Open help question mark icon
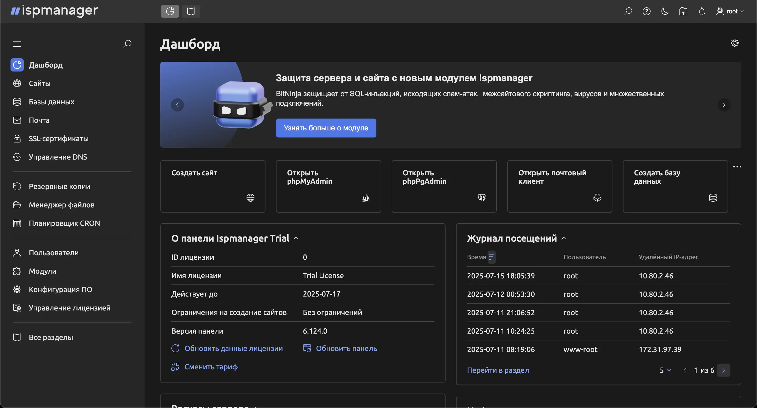This screenshot has height=408, width=757. 646,12
